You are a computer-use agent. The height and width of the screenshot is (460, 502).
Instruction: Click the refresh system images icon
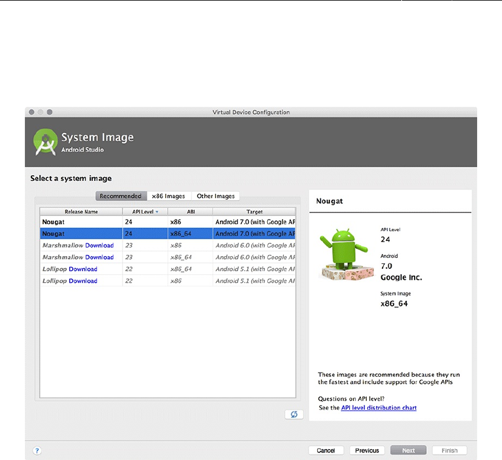point(294,414)
